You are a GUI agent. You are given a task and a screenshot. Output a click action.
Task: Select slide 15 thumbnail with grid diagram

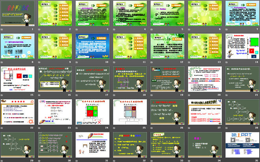point(18,79)
